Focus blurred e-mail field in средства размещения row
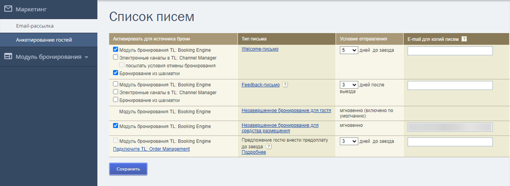The width and height of the screenshot is (510, 186). [x=450, y=127]
